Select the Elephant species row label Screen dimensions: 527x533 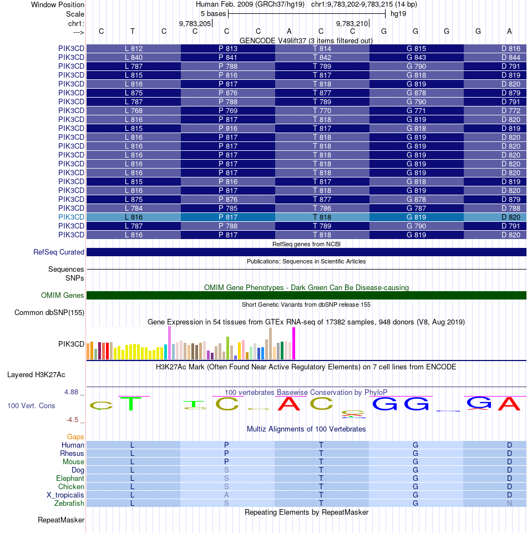click(x=70, y=478)
